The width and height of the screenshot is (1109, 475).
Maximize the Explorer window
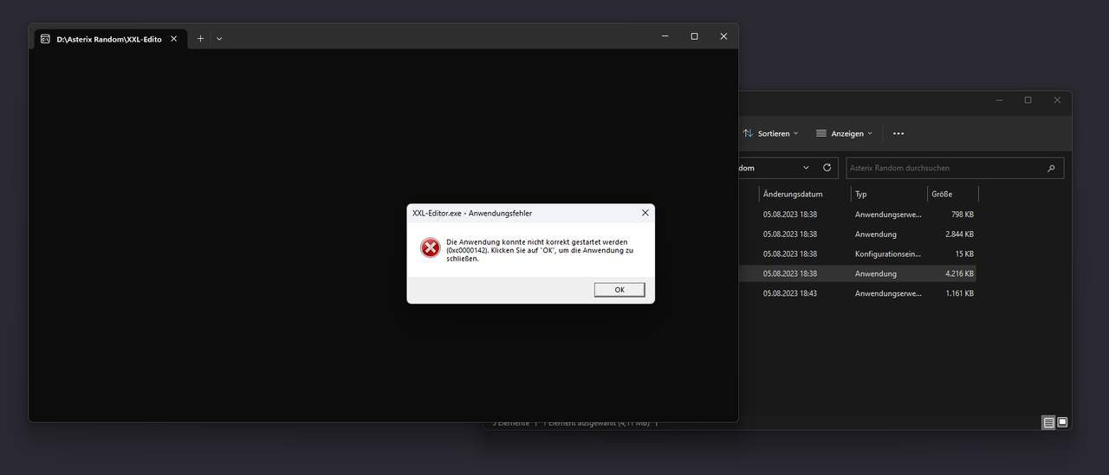(x=1028, y=100)
